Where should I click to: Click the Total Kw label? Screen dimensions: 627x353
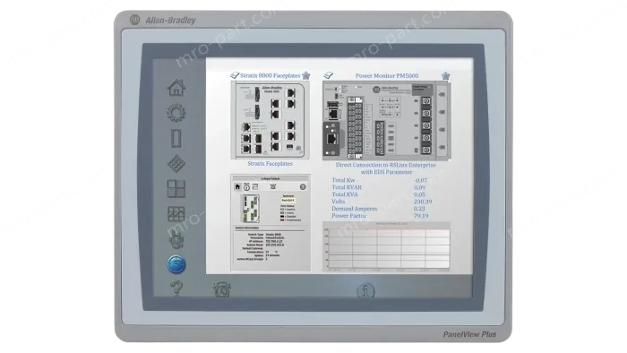343,180
